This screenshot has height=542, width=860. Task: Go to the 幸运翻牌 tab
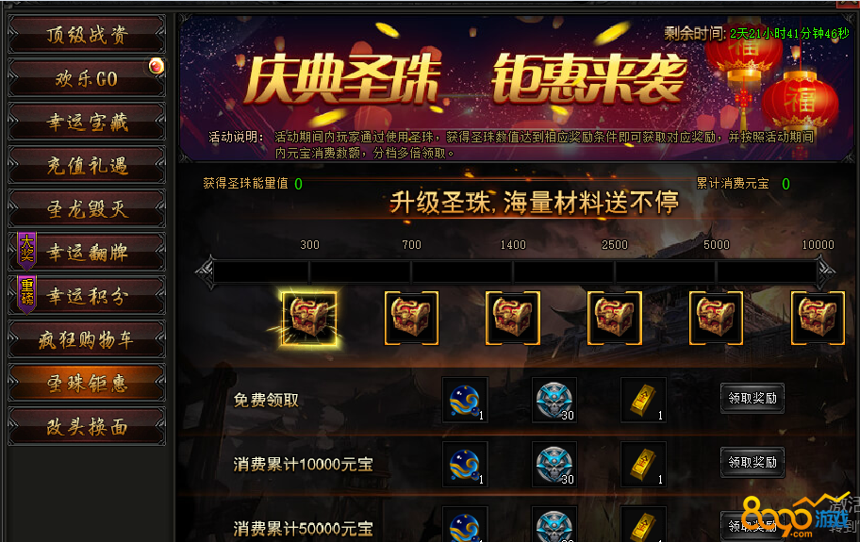(87, 252)
